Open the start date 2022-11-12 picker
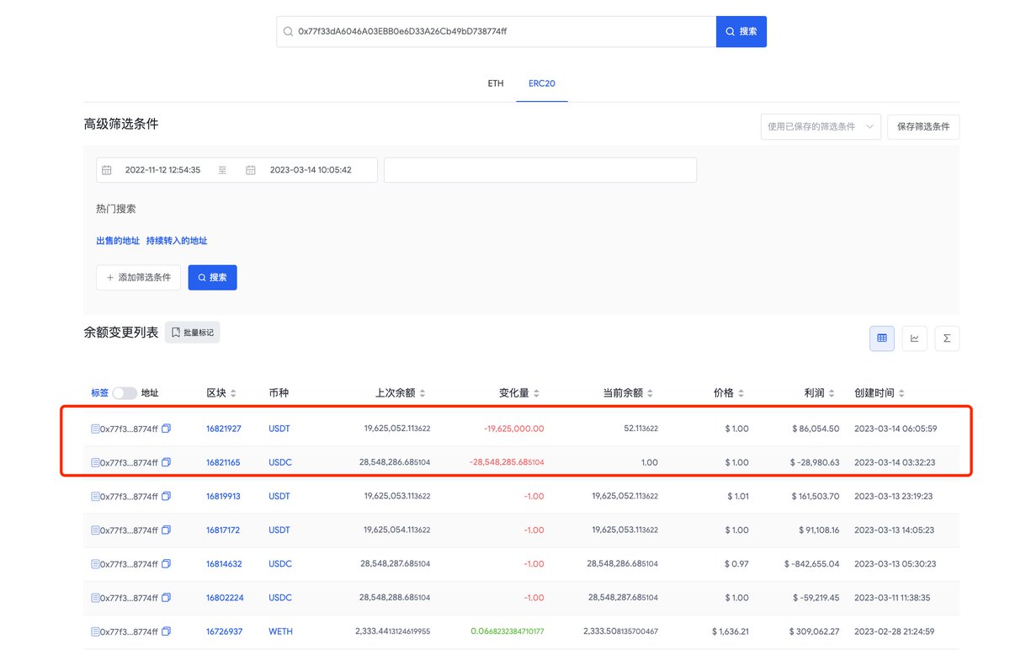Screen dimensions: 1010x650 162,170
